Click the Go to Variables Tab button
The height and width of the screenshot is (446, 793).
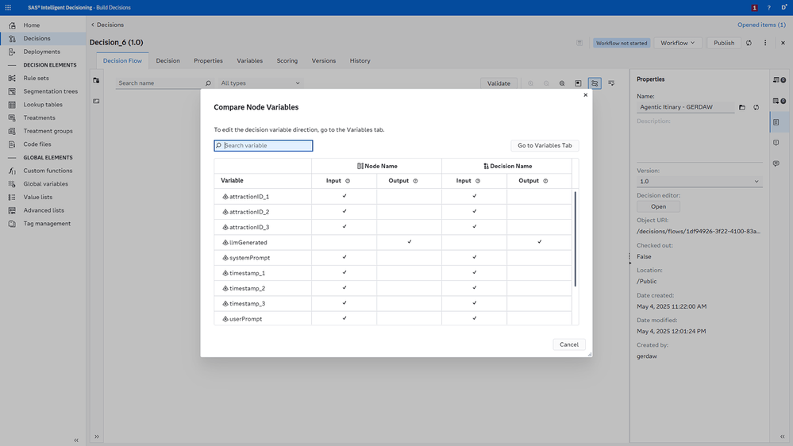[x=545, y=146]
